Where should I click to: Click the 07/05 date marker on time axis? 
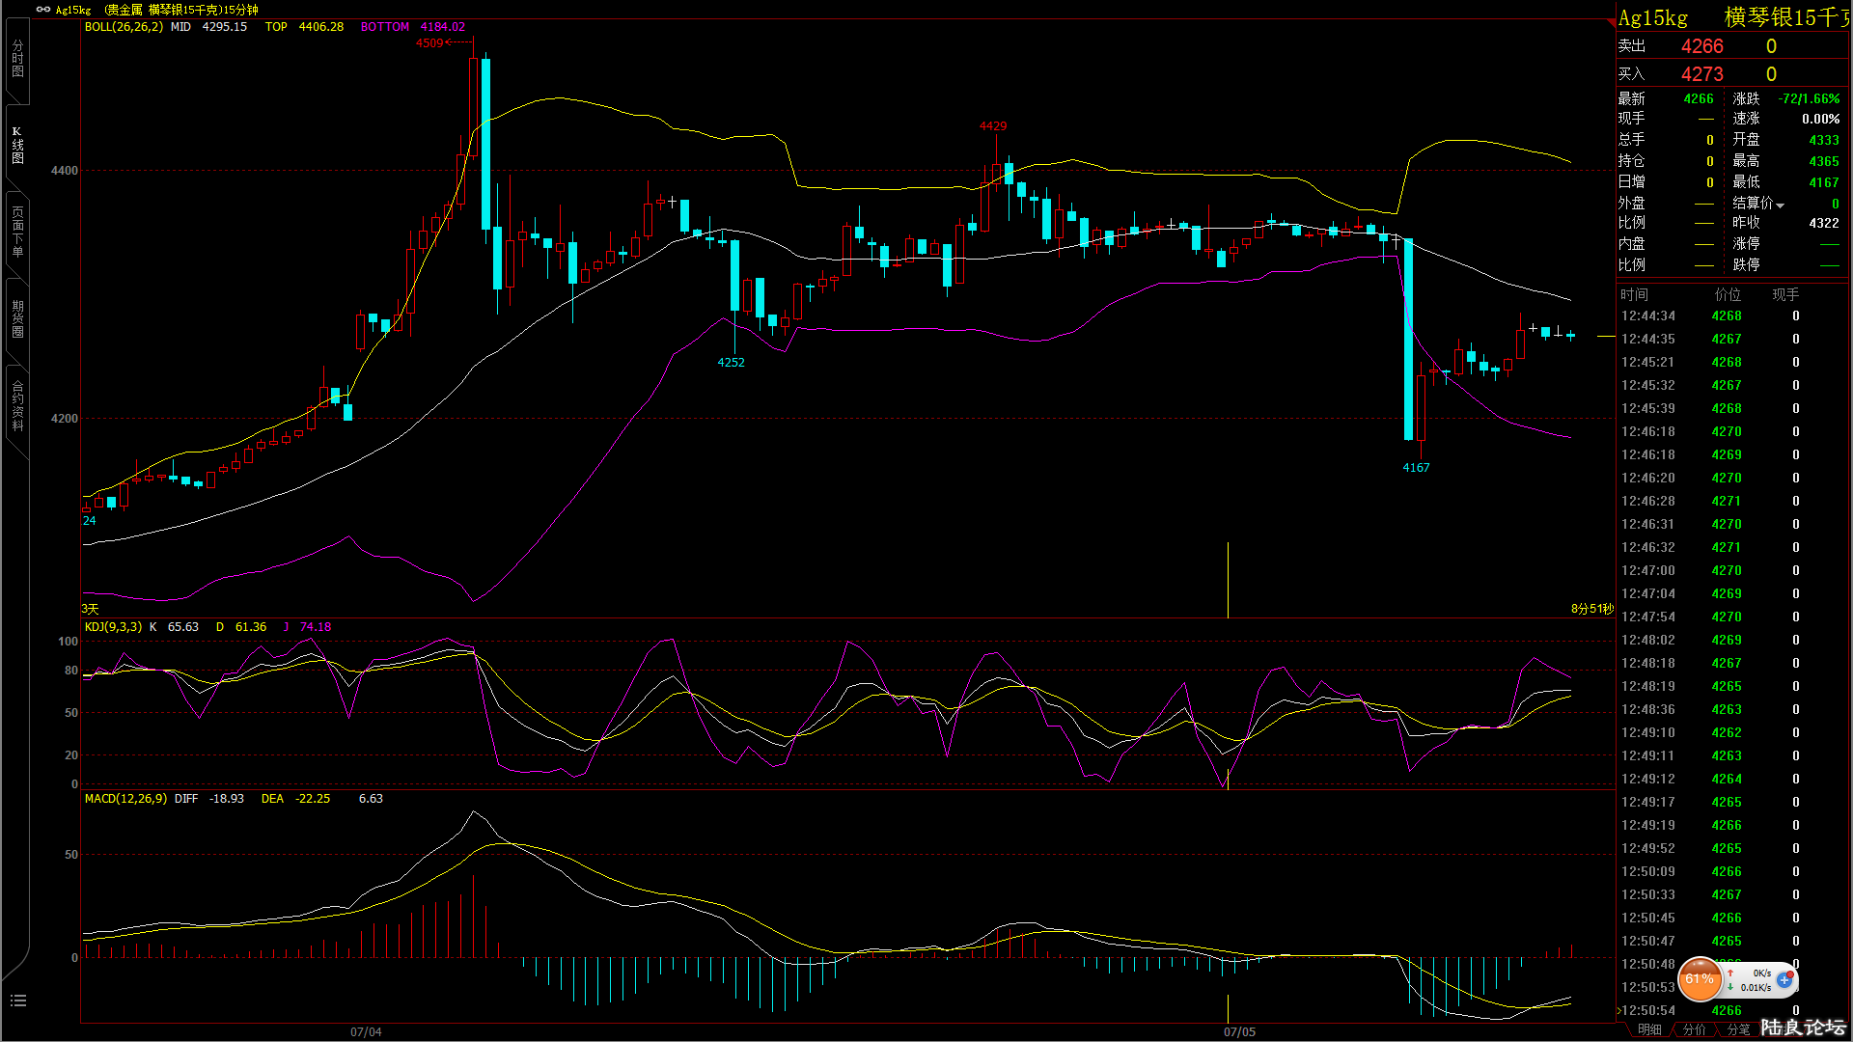(x=1239, y=1032)
